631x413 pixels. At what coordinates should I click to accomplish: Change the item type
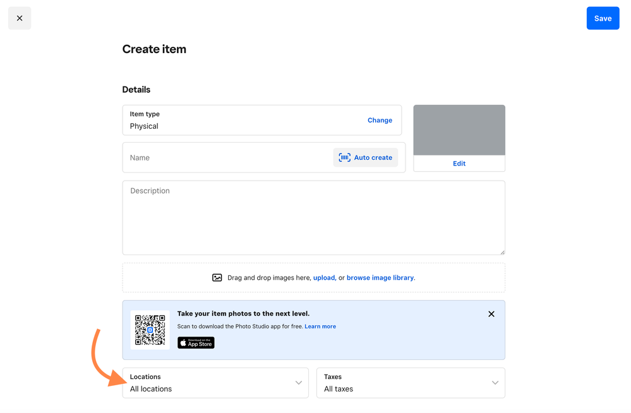(x=380, y=120)
